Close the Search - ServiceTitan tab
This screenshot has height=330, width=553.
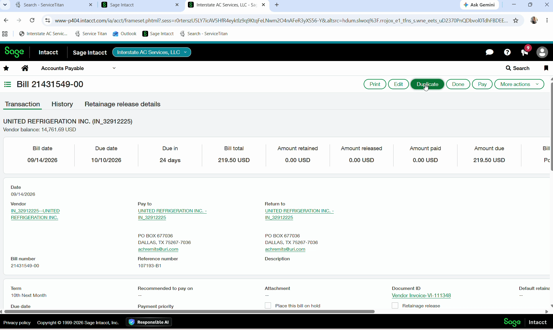click(91, 5)
